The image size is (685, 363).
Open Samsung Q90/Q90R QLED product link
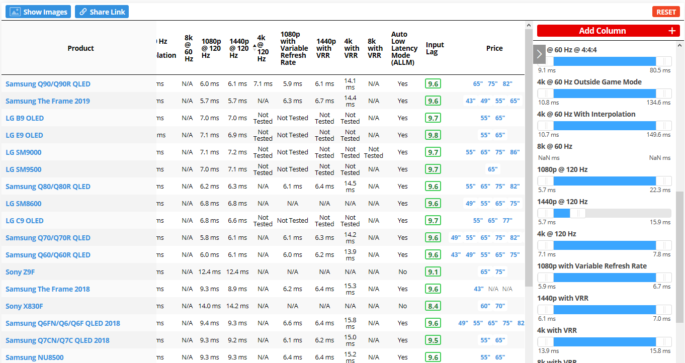pos(48,84)
